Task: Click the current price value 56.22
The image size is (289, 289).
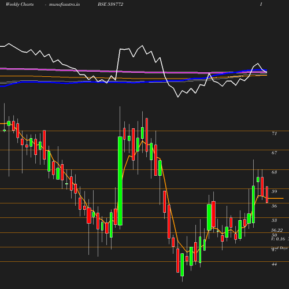Action: [x=277, y=230]
